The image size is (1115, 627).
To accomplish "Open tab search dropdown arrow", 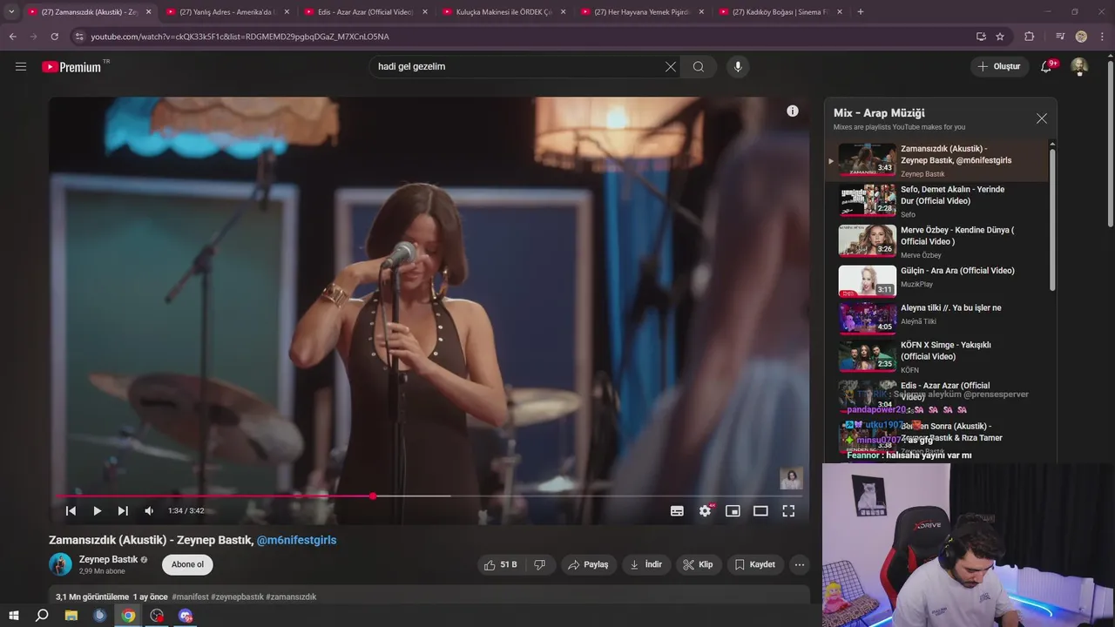I will [x=11, y=12].
